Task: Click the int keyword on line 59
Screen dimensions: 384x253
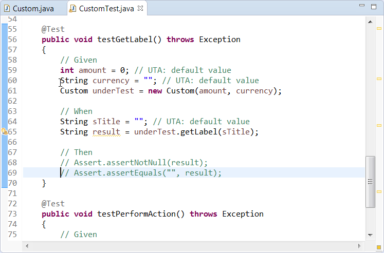Action: point(67,70)
